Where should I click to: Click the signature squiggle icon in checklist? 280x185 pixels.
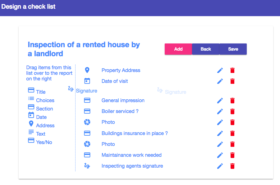[x=87, y=166]
